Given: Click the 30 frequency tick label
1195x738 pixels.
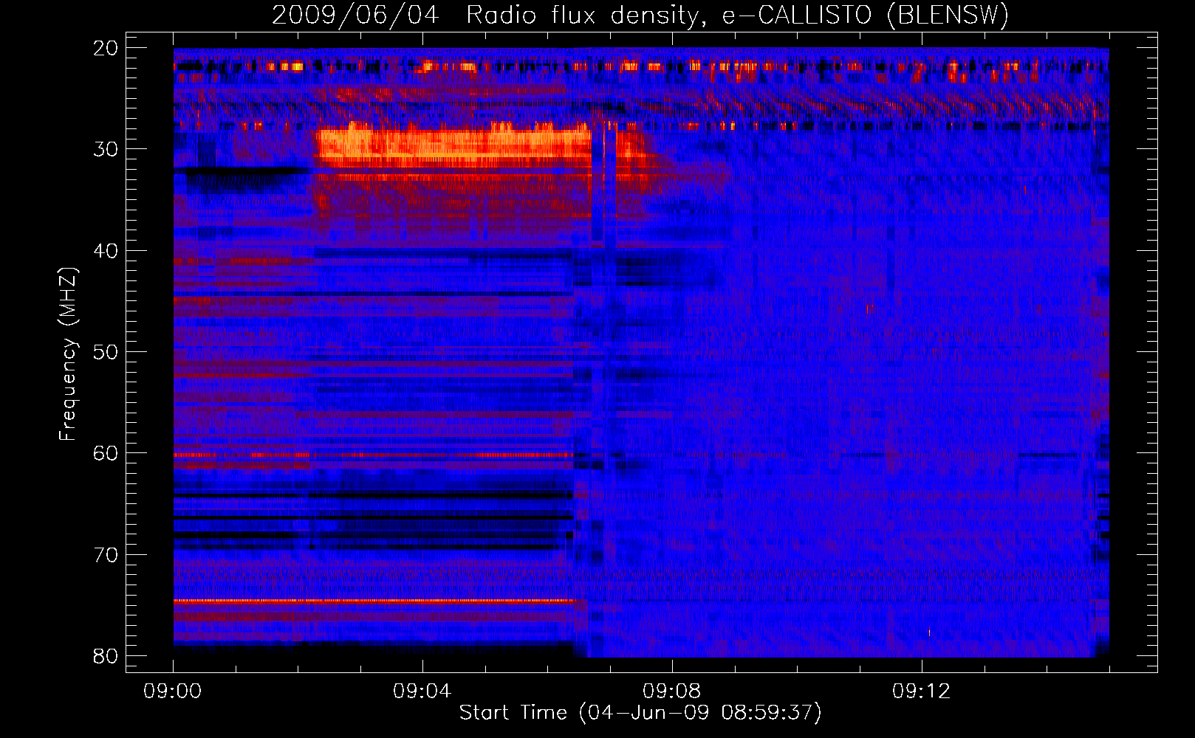Looking at the screenshot, I should (106, 149).
